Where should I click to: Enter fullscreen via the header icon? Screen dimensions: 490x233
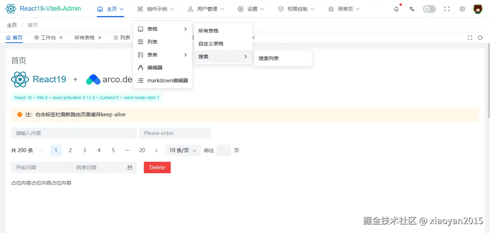coord(447,9)
